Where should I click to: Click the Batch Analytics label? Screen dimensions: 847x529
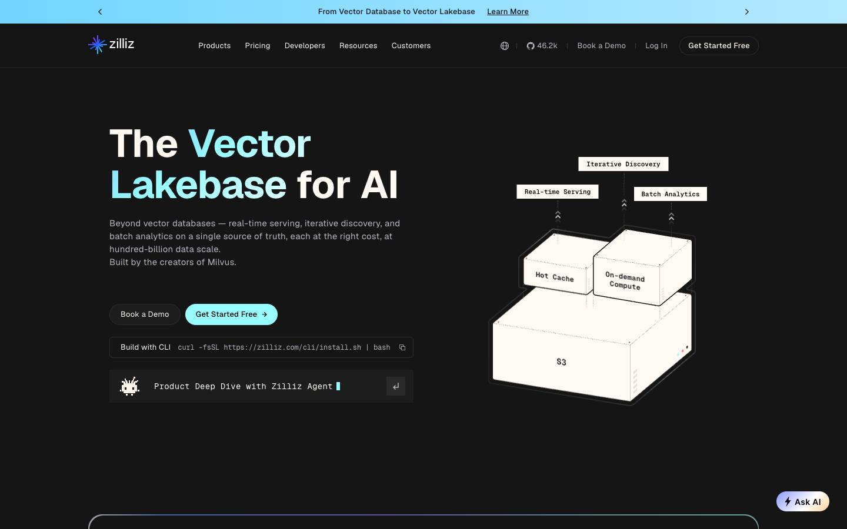671,194
